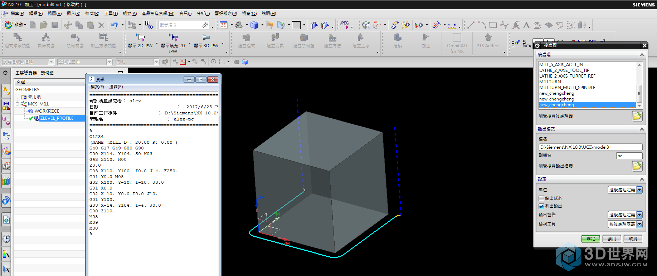
Task: Open the Analysis menu
Action: coord(203,14)
